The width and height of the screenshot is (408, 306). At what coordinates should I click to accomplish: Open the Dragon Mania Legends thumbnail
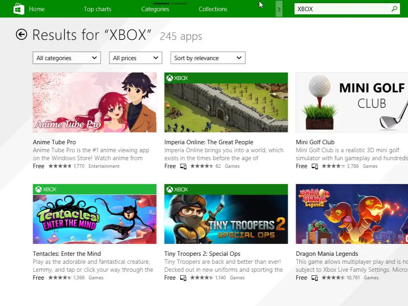(352, 214)
